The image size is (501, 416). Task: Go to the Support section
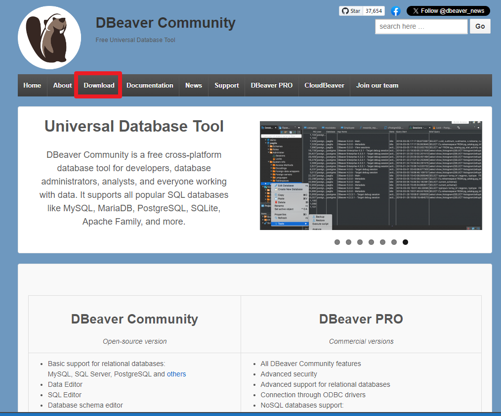(x=226, y=85)
